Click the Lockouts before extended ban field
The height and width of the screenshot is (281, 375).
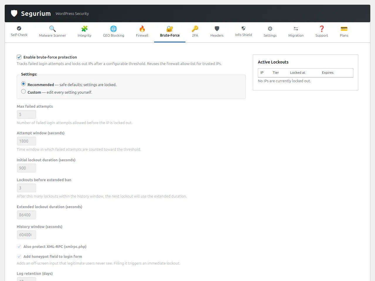[x=26, y=188]
